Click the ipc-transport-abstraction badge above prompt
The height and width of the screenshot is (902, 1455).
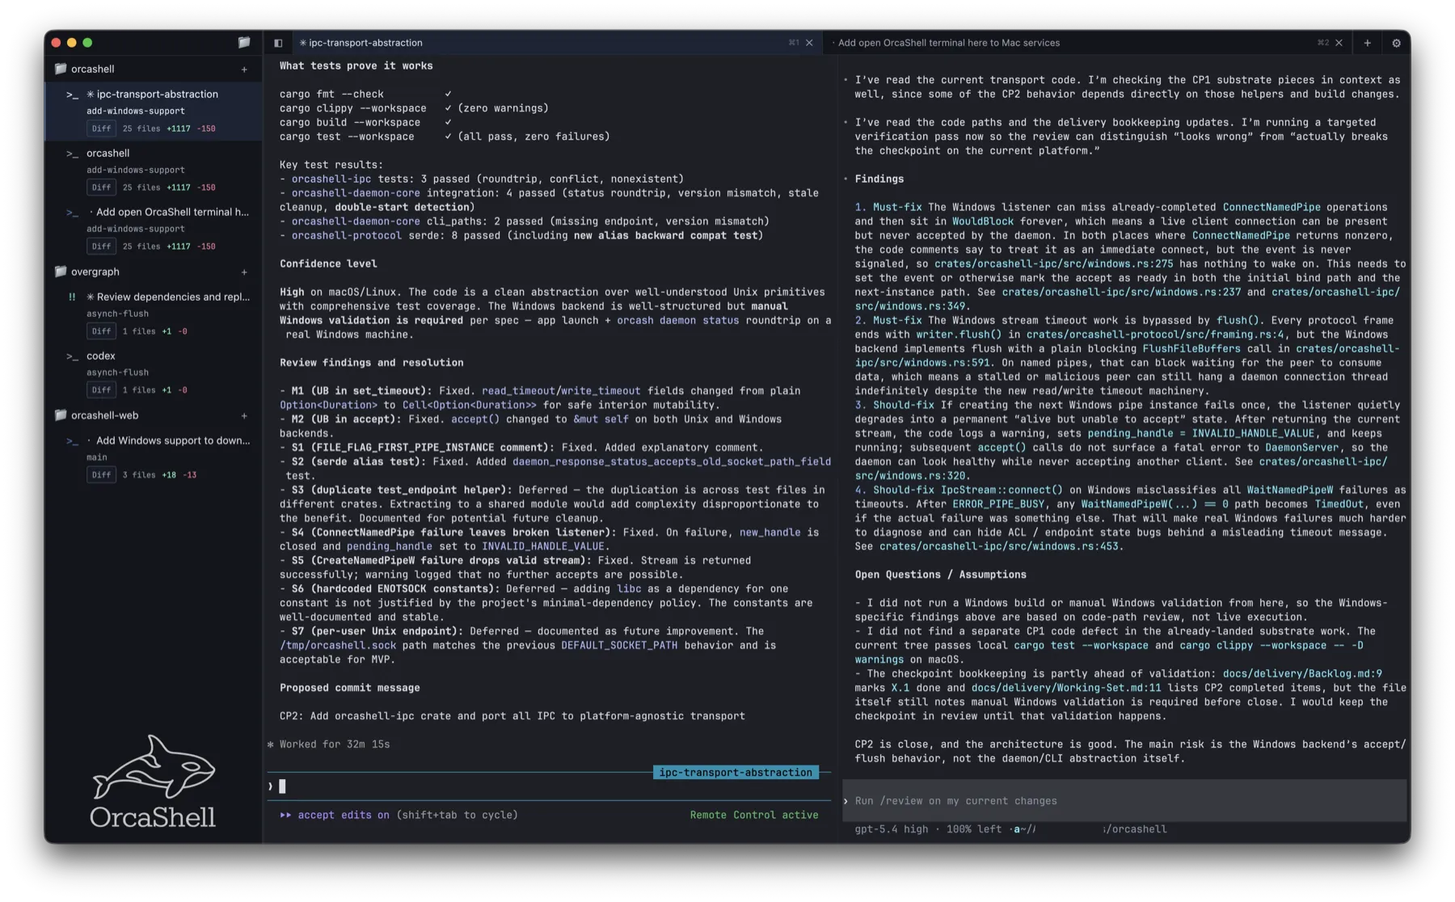(x=736, y=773)
